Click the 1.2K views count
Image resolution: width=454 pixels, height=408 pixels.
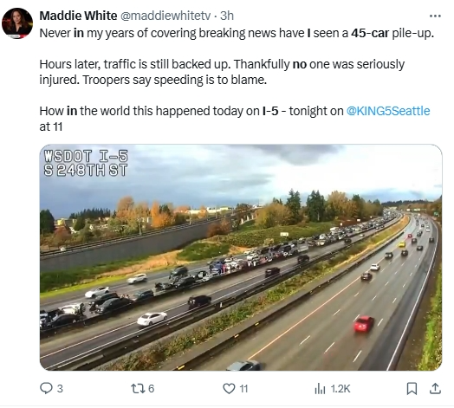click(x=340, y=389)
